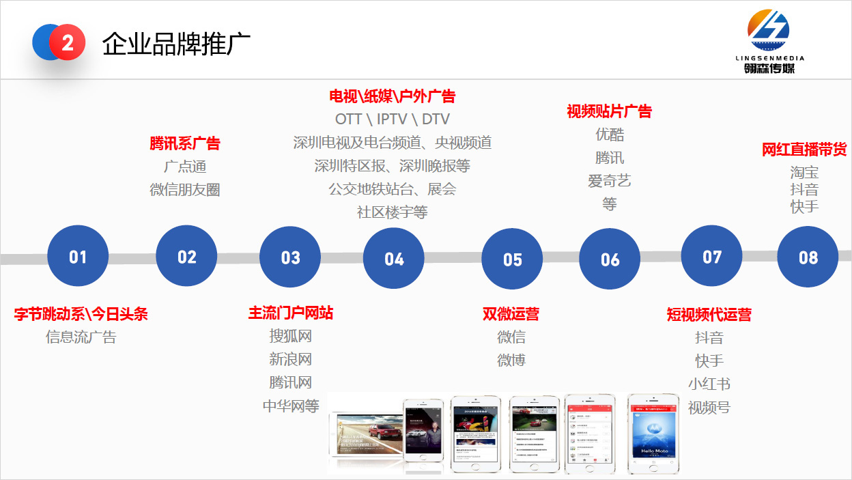
Task: Select the 字节跳动系\今日头条 heading
Action: (x=81, y=313)
